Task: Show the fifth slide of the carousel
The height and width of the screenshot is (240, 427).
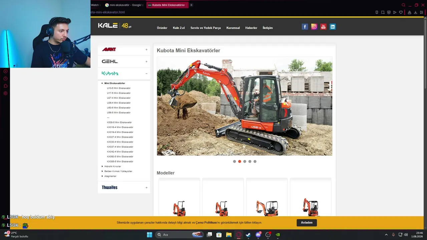Action: [255, 162]
